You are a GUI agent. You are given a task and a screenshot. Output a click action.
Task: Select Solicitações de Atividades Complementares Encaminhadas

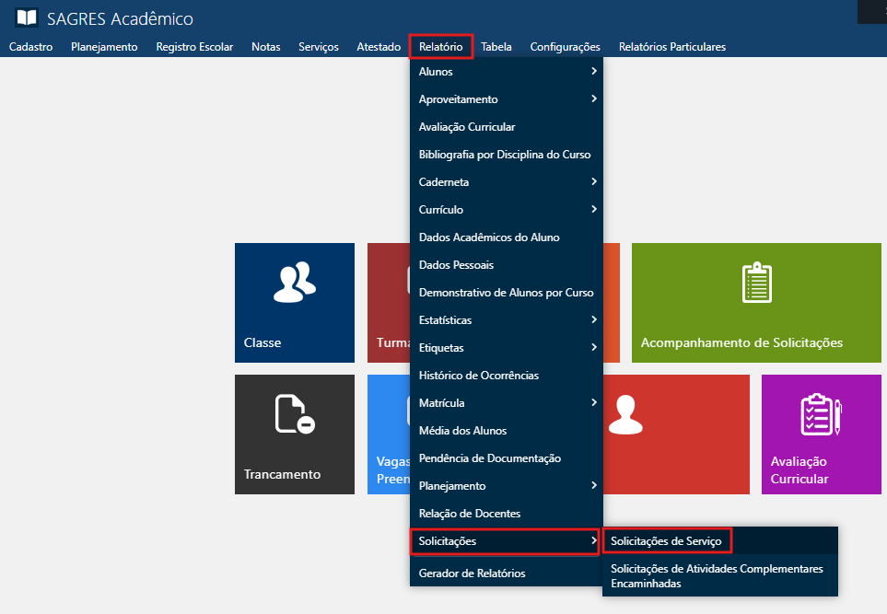(x=718, y=576)
